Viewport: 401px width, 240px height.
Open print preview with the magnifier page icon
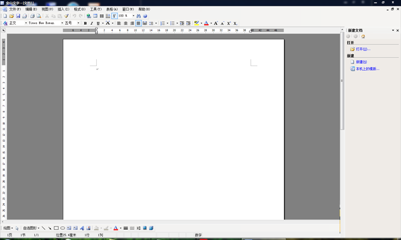(x=38, y=16)
